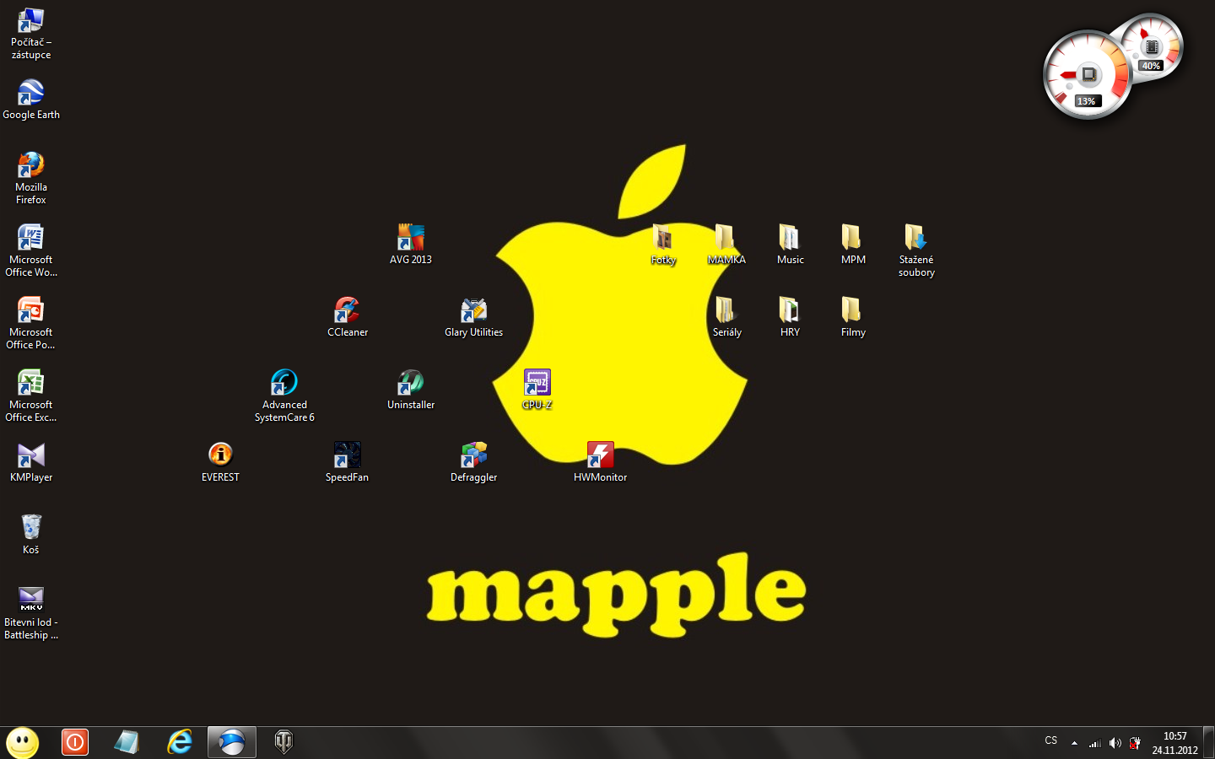Open the World of Tanks taskbar icon
Screen dimensions: 1215x759
point(284,742)
